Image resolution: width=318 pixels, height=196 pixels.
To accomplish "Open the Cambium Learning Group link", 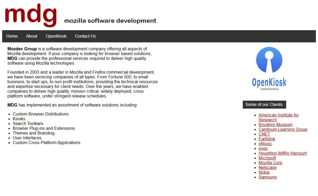I will click(283, 129).
